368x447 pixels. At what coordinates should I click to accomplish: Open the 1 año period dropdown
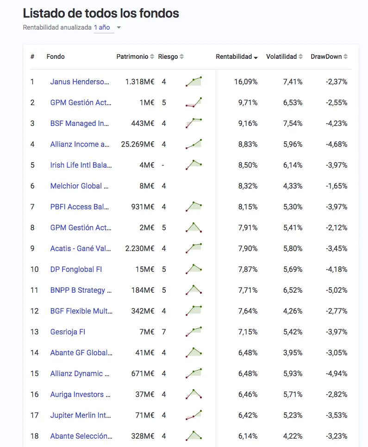point(102,27)
